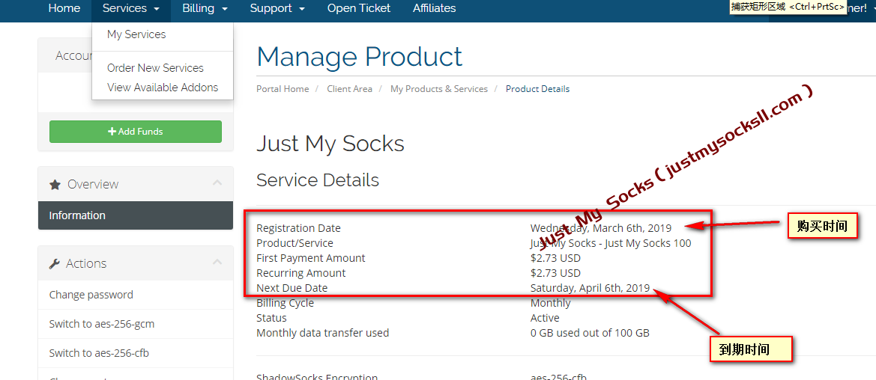Click the wrench icon beside Actions

[55, 263]
